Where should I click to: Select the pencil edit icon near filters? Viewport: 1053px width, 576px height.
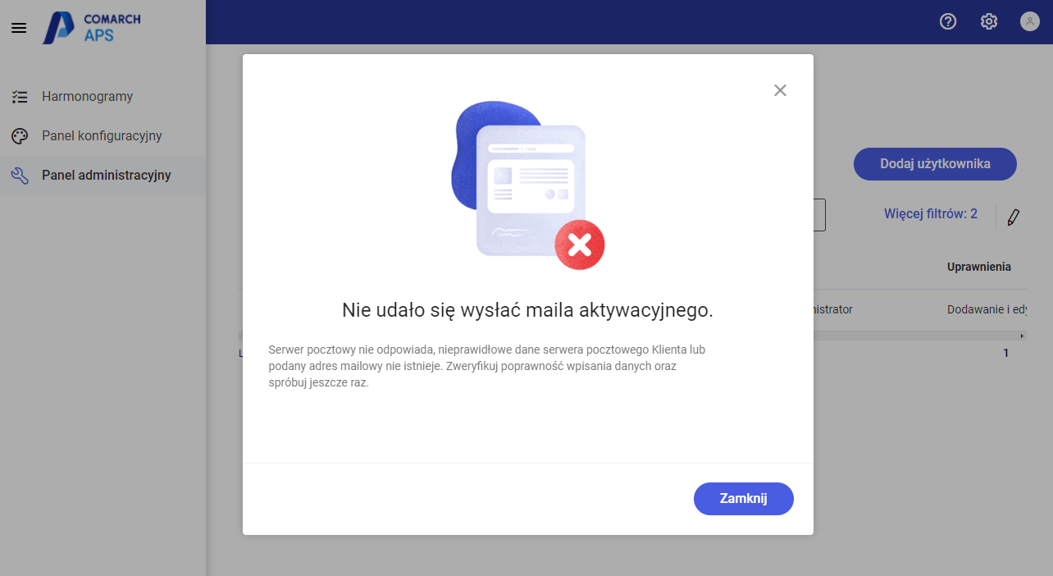pos(1013,216)
